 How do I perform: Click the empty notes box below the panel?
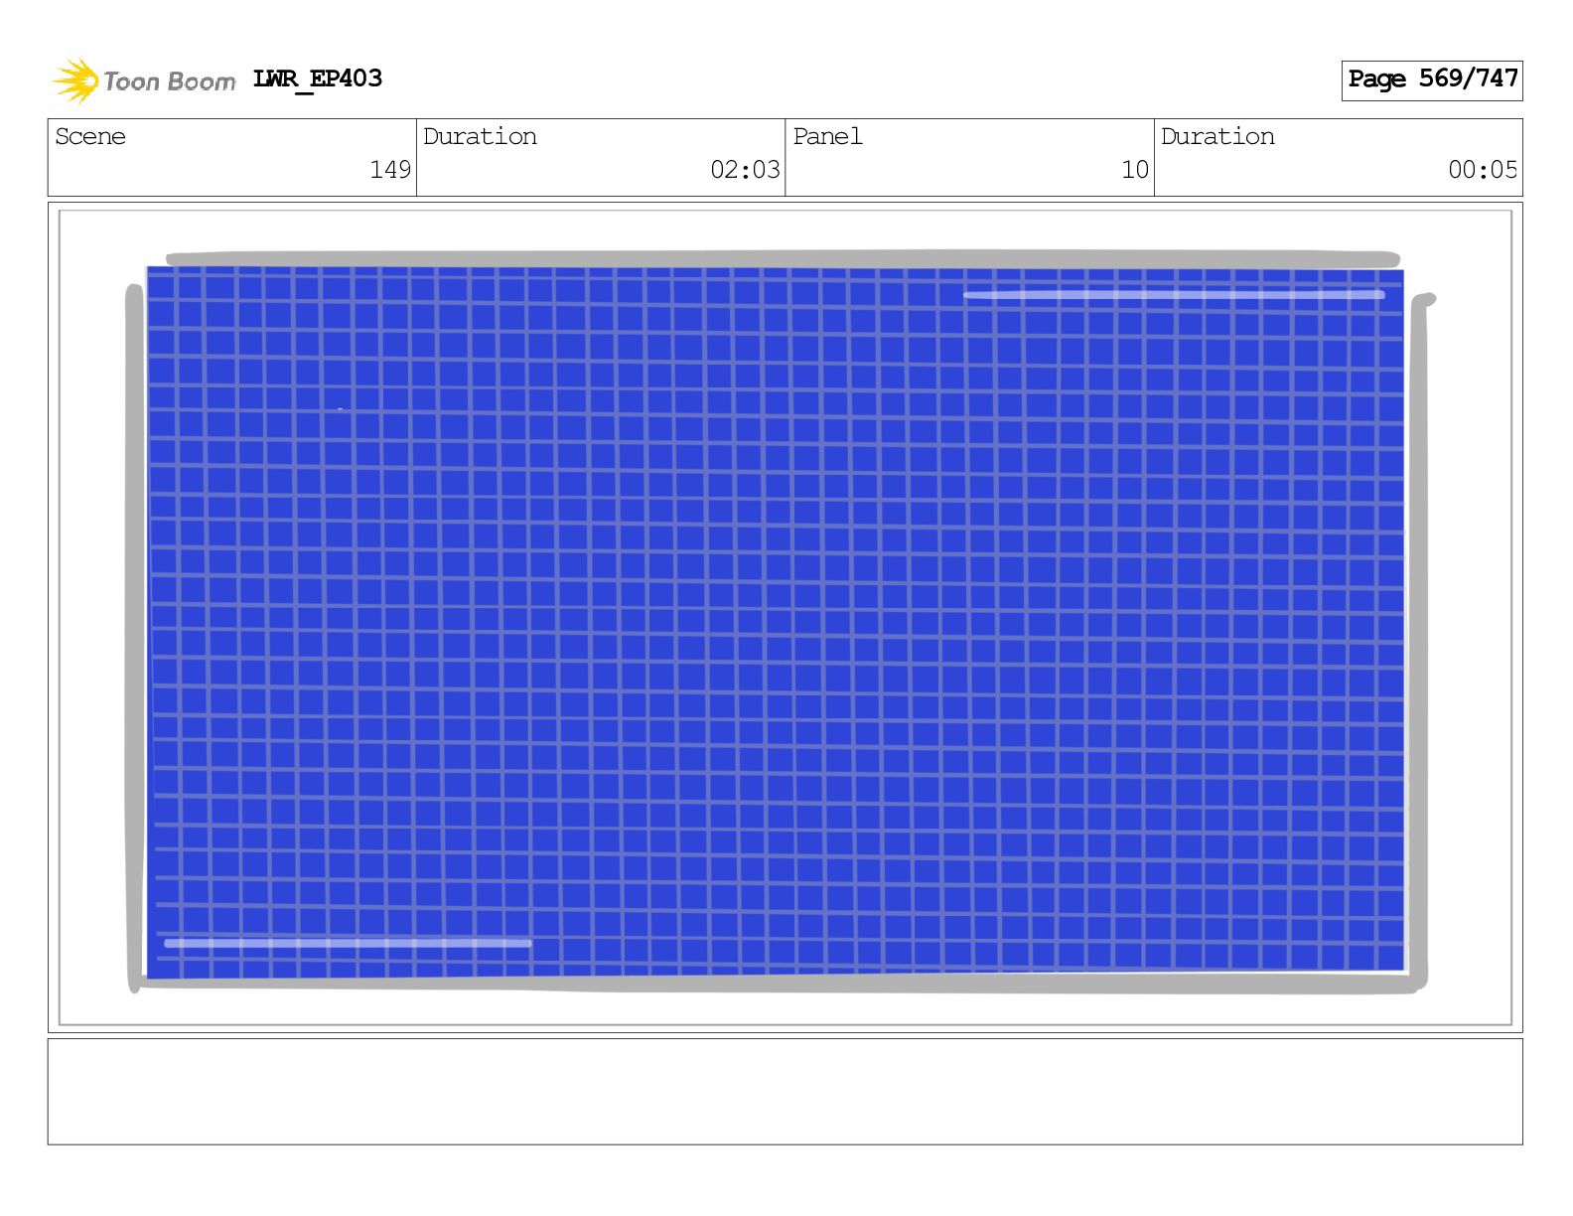point(785,1092)
